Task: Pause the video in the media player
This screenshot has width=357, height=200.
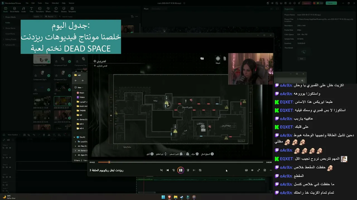Action: click(181, 170)
